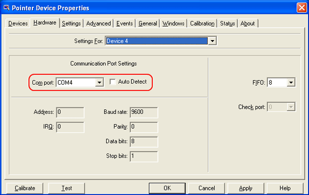Click the disabled Check port dropdown
The image size is (309, 195).
tap(281, 107)
